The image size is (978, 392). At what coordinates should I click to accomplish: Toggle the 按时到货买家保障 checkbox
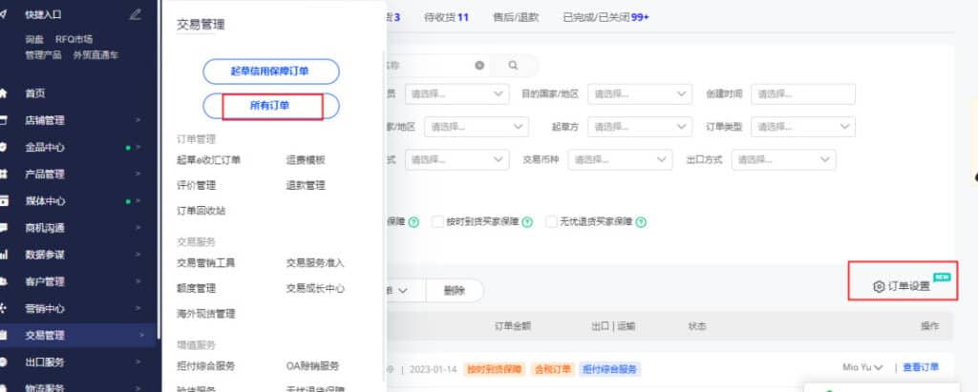pyautogui.click(x=438, y=221)
